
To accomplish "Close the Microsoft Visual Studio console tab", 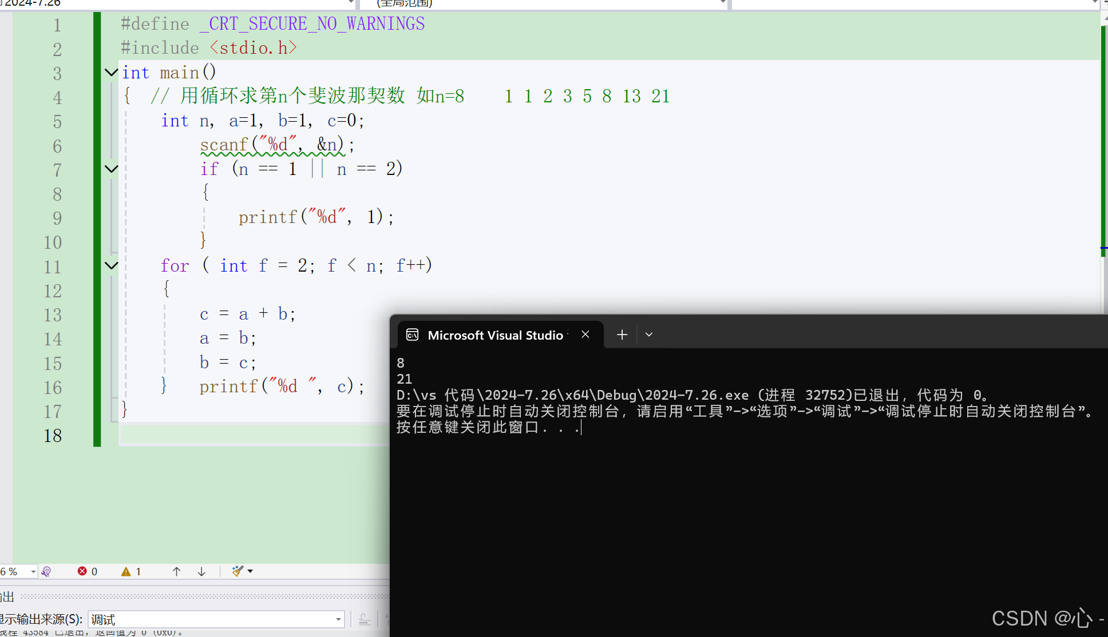I will point(585,335).
